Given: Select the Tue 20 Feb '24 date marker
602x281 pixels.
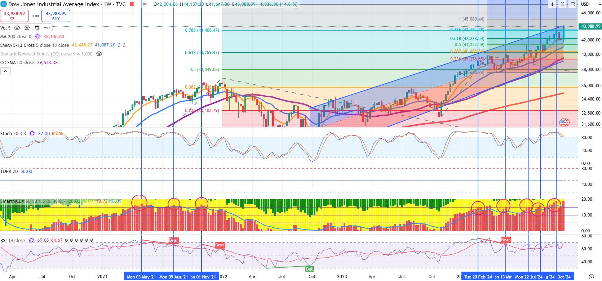Looking at the screenshot, I should pyautogui.click(x=478, y=277).
